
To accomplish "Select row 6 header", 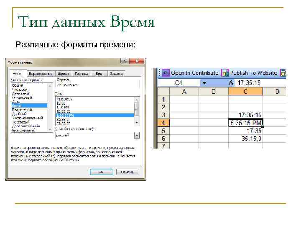I will 163,139.
